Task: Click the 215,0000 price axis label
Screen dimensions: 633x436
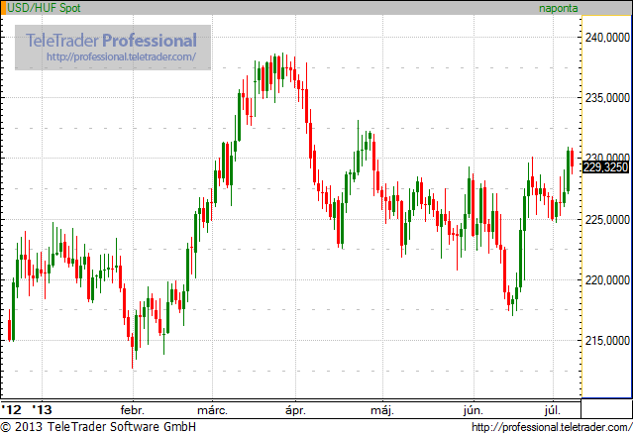Action: (607, 341)
